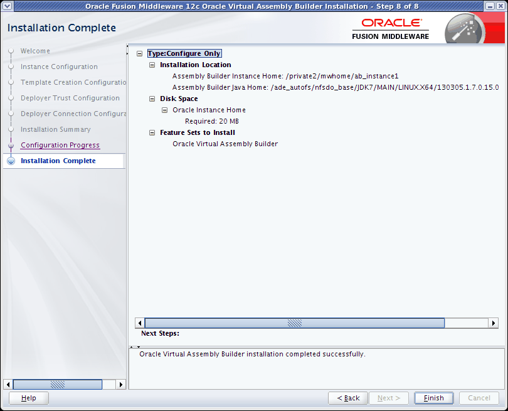
Task: Collapse the Oracle Instance Home node
Action: click(164, 110)
